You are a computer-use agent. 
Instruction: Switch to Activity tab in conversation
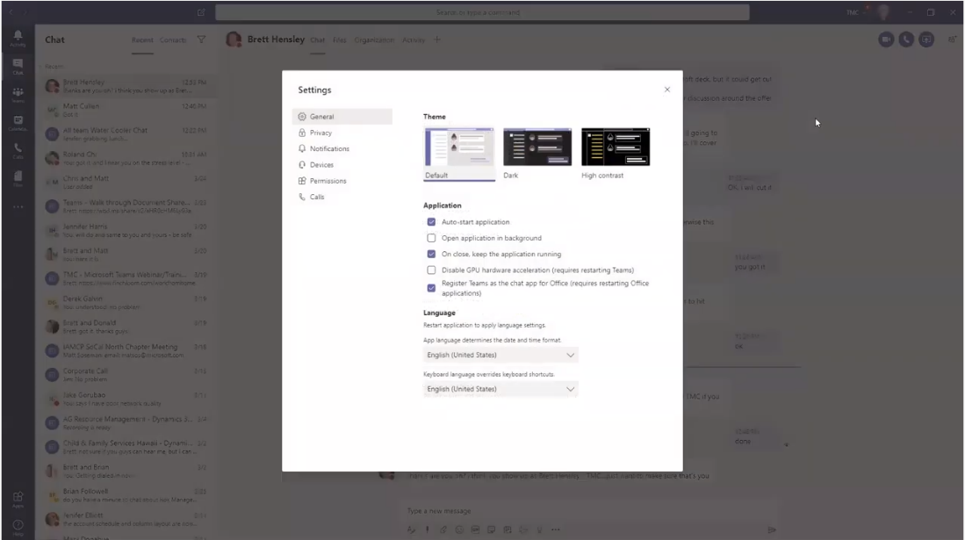[x=414, y=40]
